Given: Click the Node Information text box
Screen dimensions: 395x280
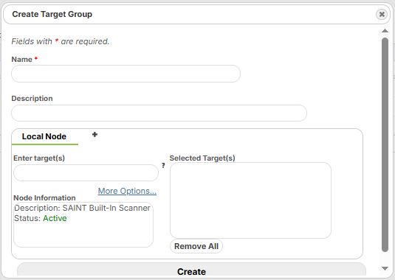Looking at the screenshot, I should 83,225.
